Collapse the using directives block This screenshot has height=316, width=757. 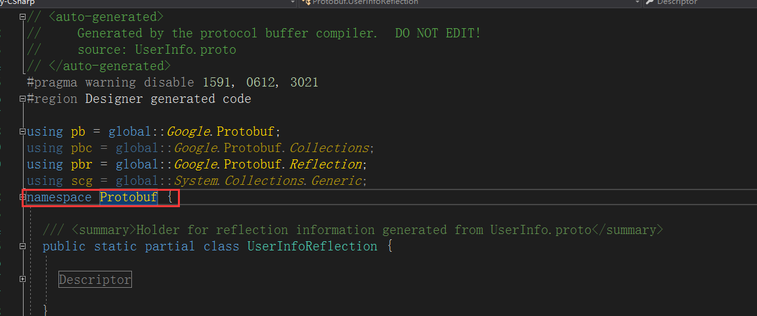coord(24,132)
